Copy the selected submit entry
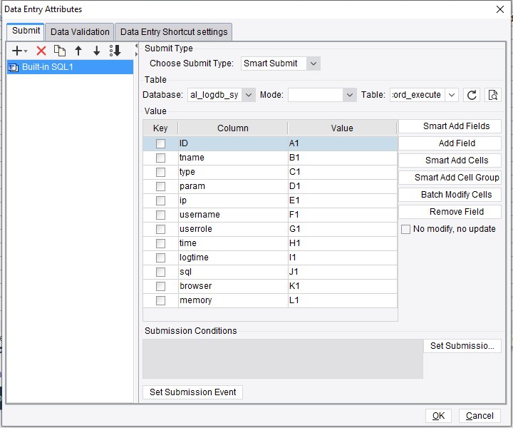Screen dimensions: 513x428 [x=60, y=51]
